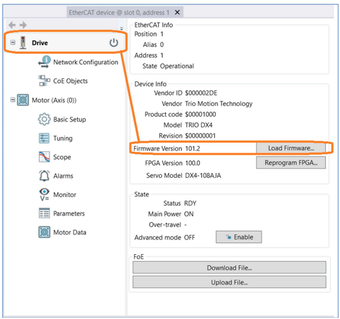The height and width of the screenshot is (319, 340).
Task: Open the Tuning sliders icon
Action: coord(44,138)
